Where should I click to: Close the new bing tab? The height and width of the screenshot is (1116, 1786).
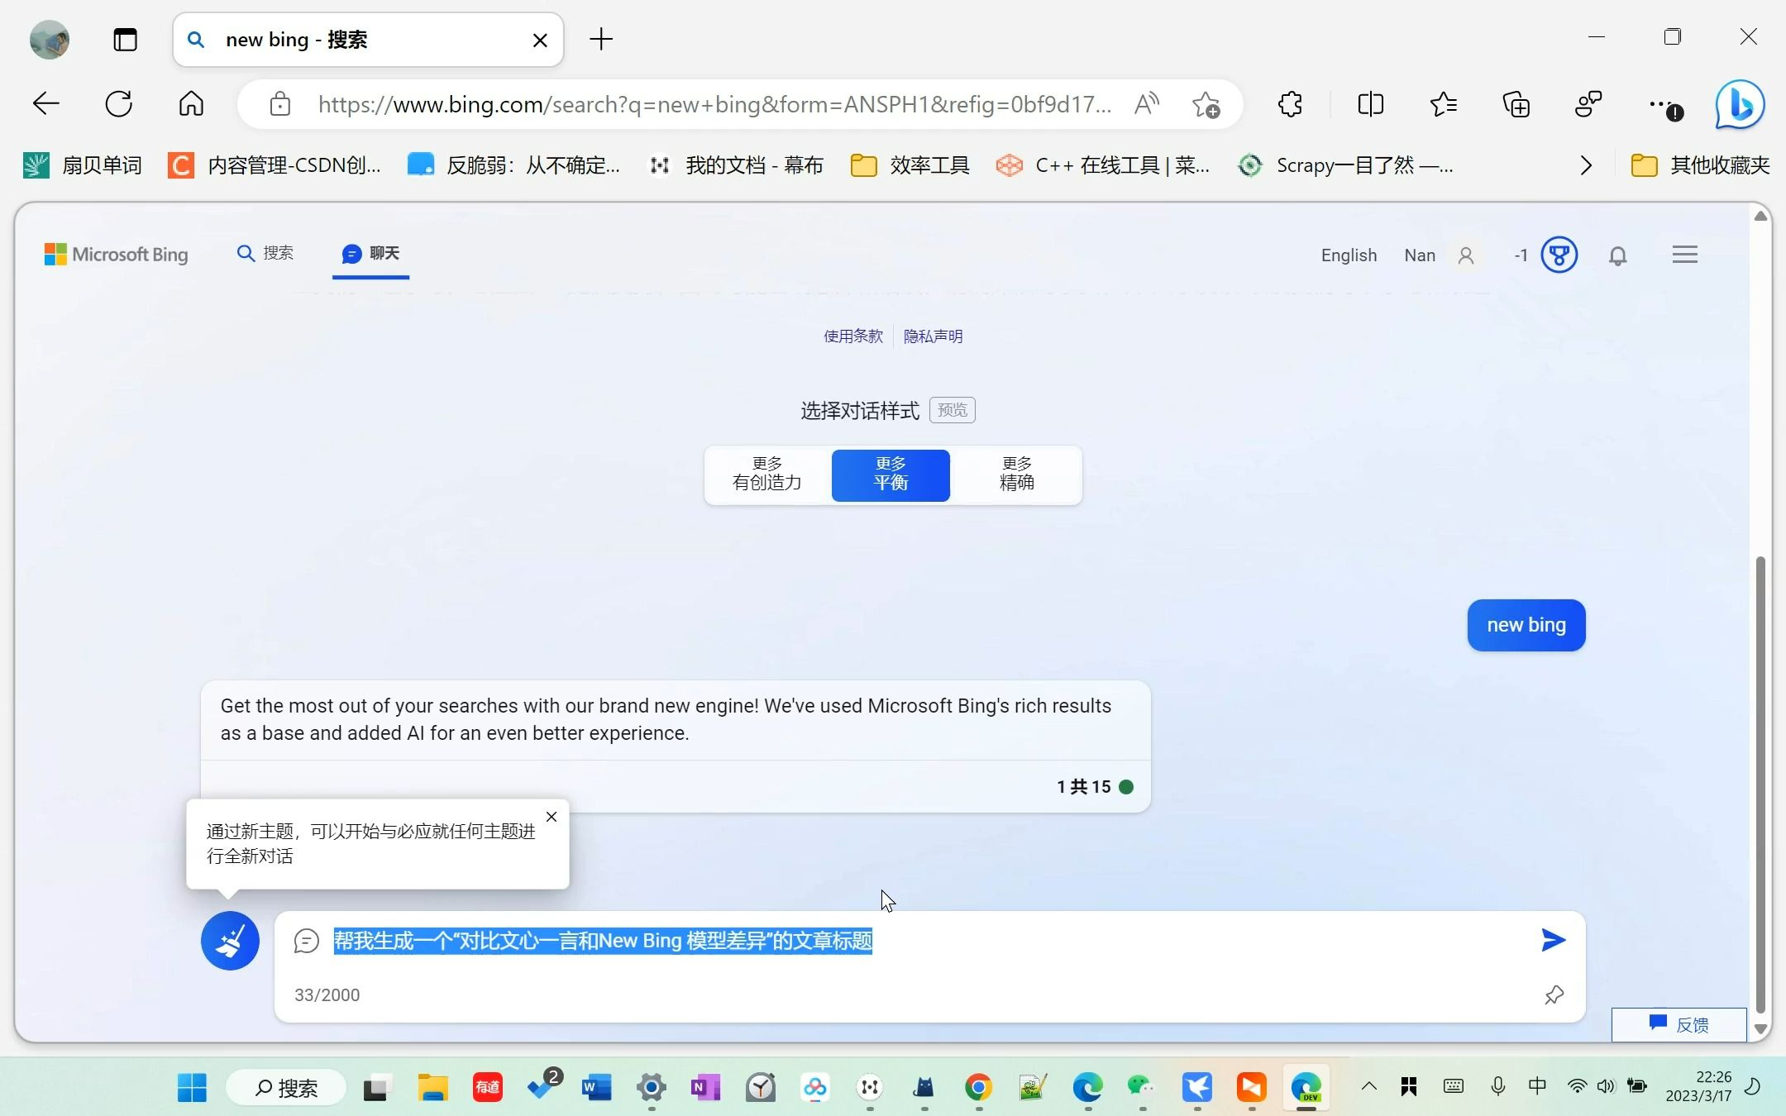point(540,40)
